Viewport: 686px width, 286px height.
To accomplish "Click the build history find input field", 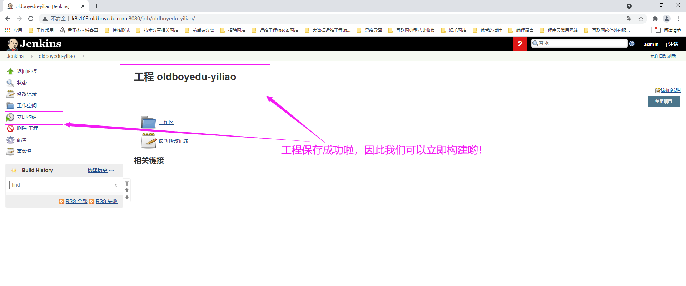I will click(61, 185).
